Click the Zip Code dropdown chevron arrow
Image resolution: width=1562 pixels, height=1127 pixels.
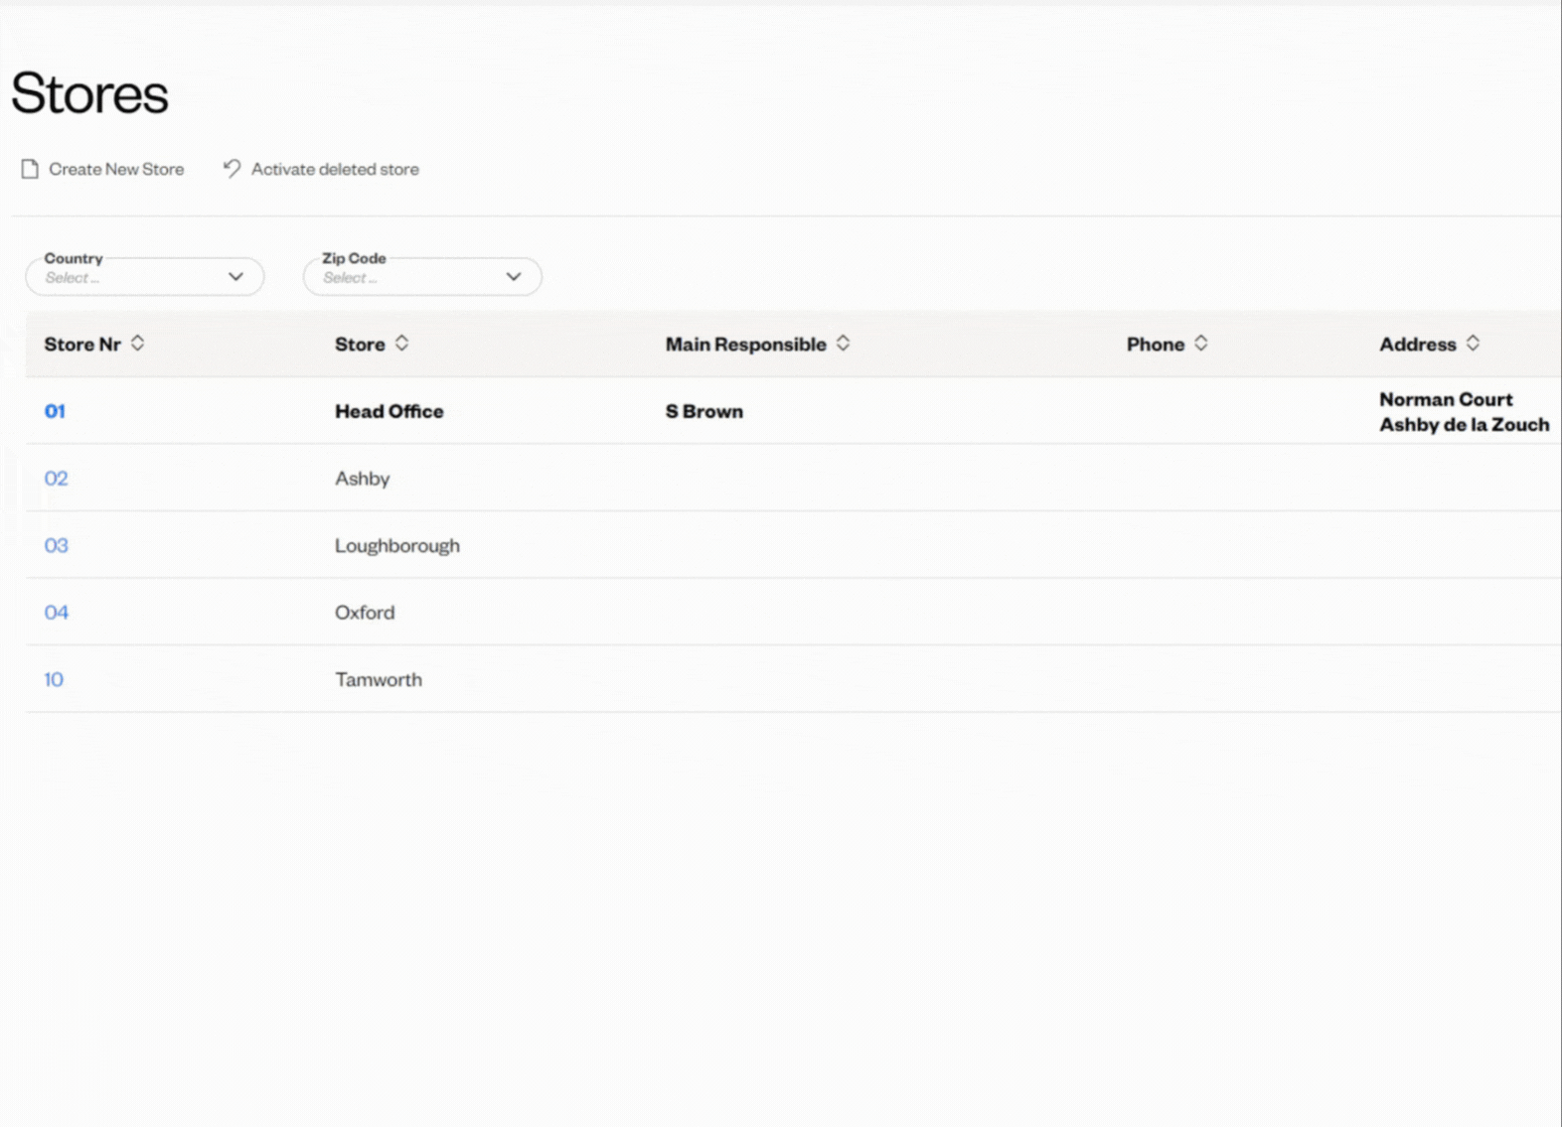pyautogui.click(x=514, y=277)
